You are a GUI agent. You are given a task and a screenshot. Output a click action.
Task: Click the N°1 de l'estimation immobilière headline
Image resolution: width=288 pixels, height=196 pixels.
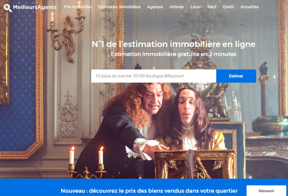click(174, 44)
